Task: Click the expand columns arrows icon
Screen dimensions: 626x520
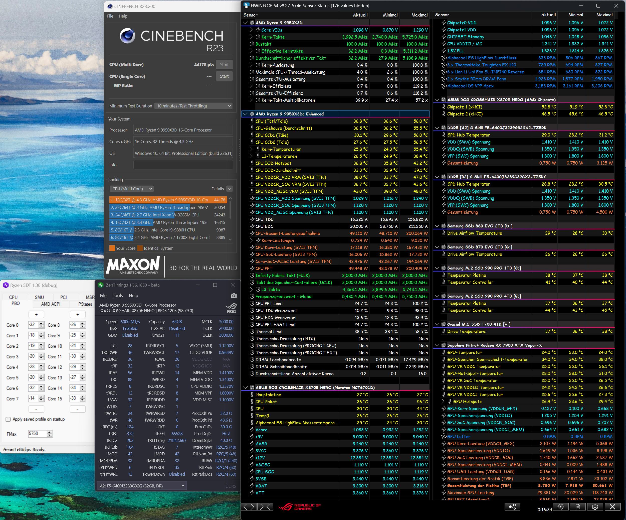Action: [249, 506]
